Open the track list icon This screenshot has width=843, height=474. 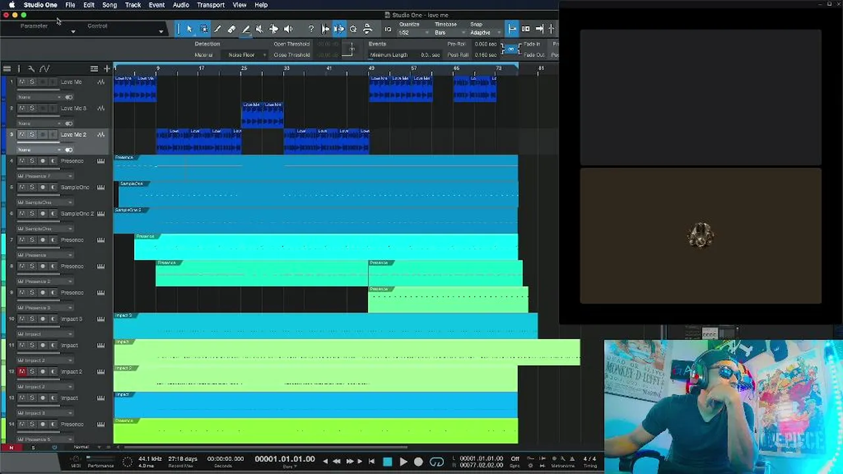click(7, 68)
